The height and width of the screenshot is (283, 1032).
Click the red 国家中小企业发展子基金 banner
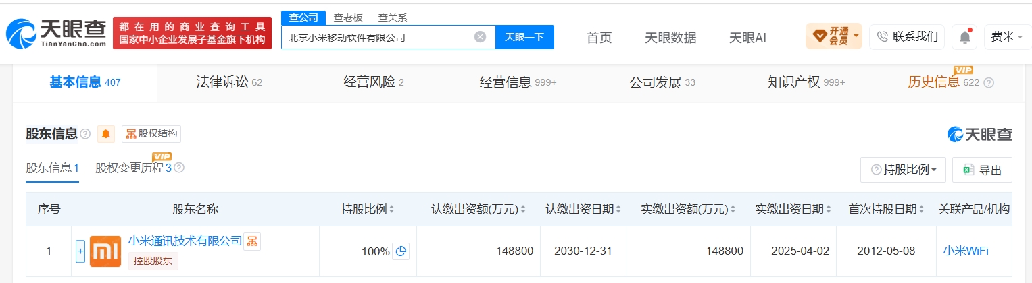point(192,33)
